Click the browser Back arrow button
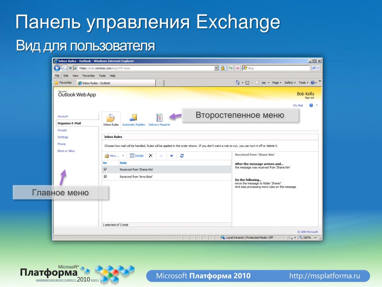 [x=57, y=68]
